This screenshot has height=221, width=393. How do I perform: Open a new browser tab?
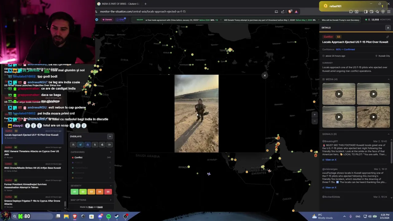coord(146,4)
